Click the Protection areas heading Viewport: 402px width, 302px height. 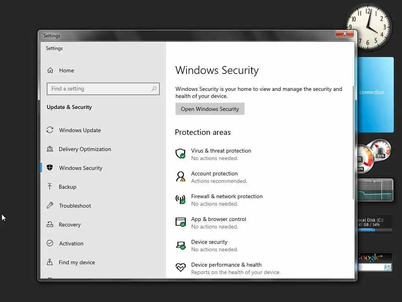(203, 132)
